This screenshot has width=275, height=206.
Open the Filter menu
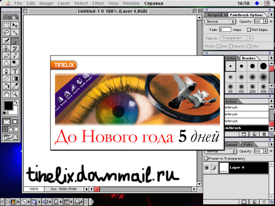coord(98,3)
